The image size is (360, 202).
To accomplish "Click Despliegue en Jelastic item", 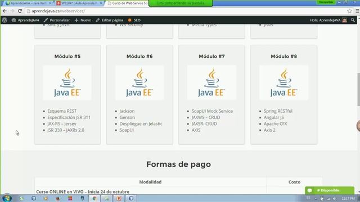I will (141, 123).
